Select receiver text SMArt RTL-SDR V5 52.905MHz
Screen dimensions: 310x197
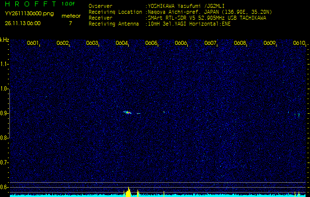(x=186, y=18)
